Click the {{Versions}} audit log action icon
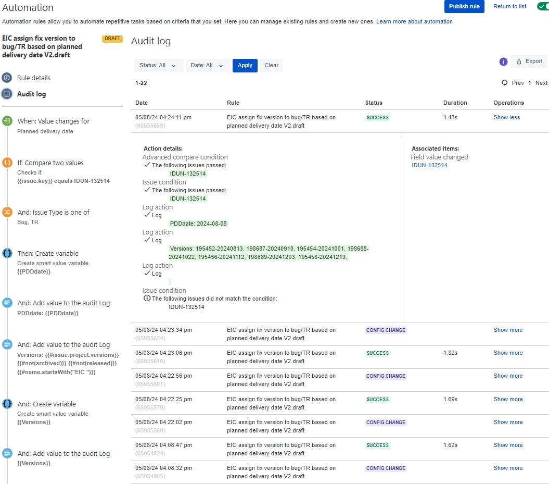549x484 pixels. click(7, 453)
